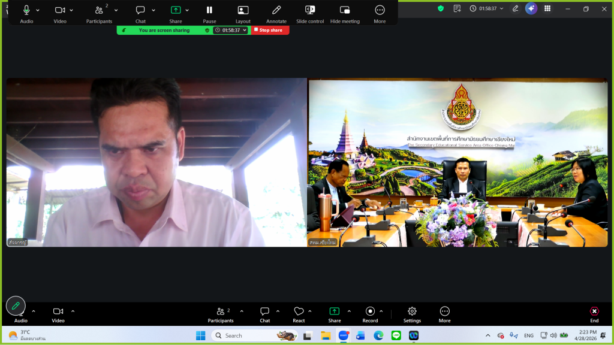Viewport: 614px width, 345px height.
Task: Open Slide control in sharing toolbar
Action: click(310, 10)
